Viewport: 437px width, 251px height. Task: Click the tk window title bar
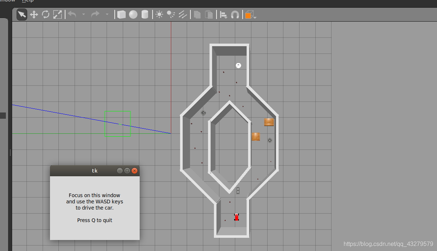[95, 171]
